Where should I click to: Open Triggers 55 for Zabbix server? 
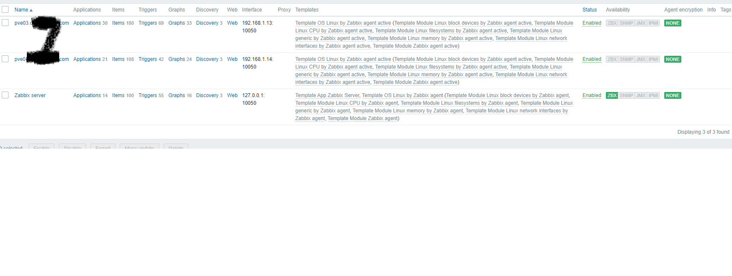pyautogui.click(x=148, y=95)
